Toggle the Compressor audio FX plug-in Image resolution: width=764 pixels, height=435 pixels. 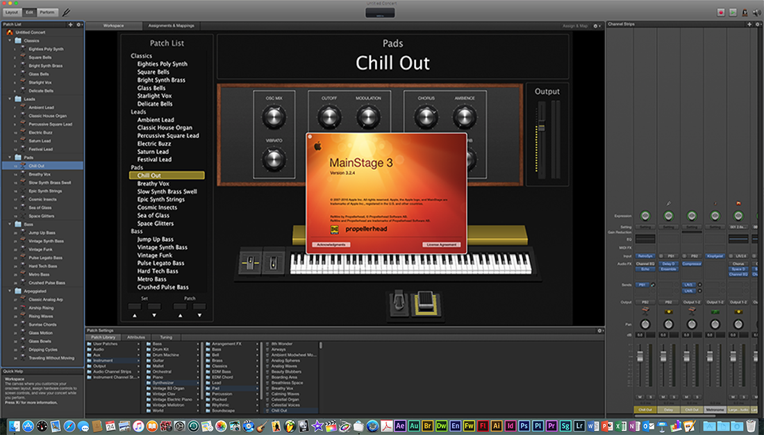(x=692, y=264)
